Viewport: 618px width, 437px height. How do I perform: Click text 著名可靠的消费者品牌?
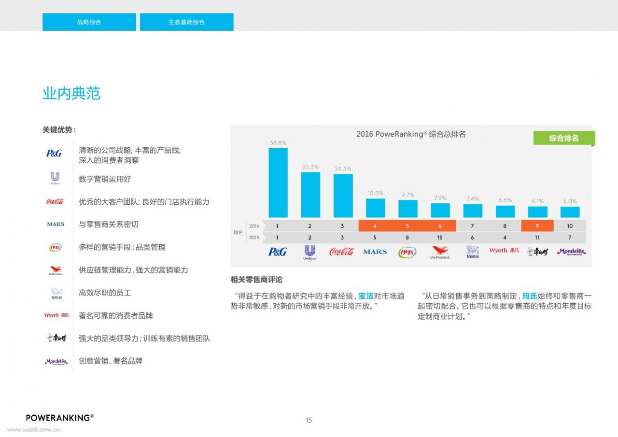116,316
